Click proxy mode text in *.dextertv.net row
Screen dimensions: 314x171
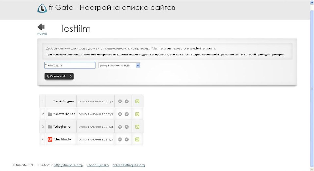[96, 114]
